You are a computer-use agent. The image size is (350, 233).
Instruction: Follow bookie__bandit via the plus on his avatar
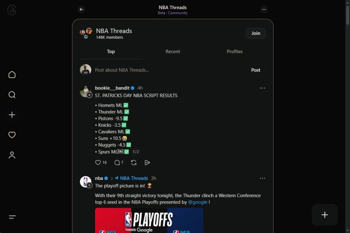[x=90, y=95]
